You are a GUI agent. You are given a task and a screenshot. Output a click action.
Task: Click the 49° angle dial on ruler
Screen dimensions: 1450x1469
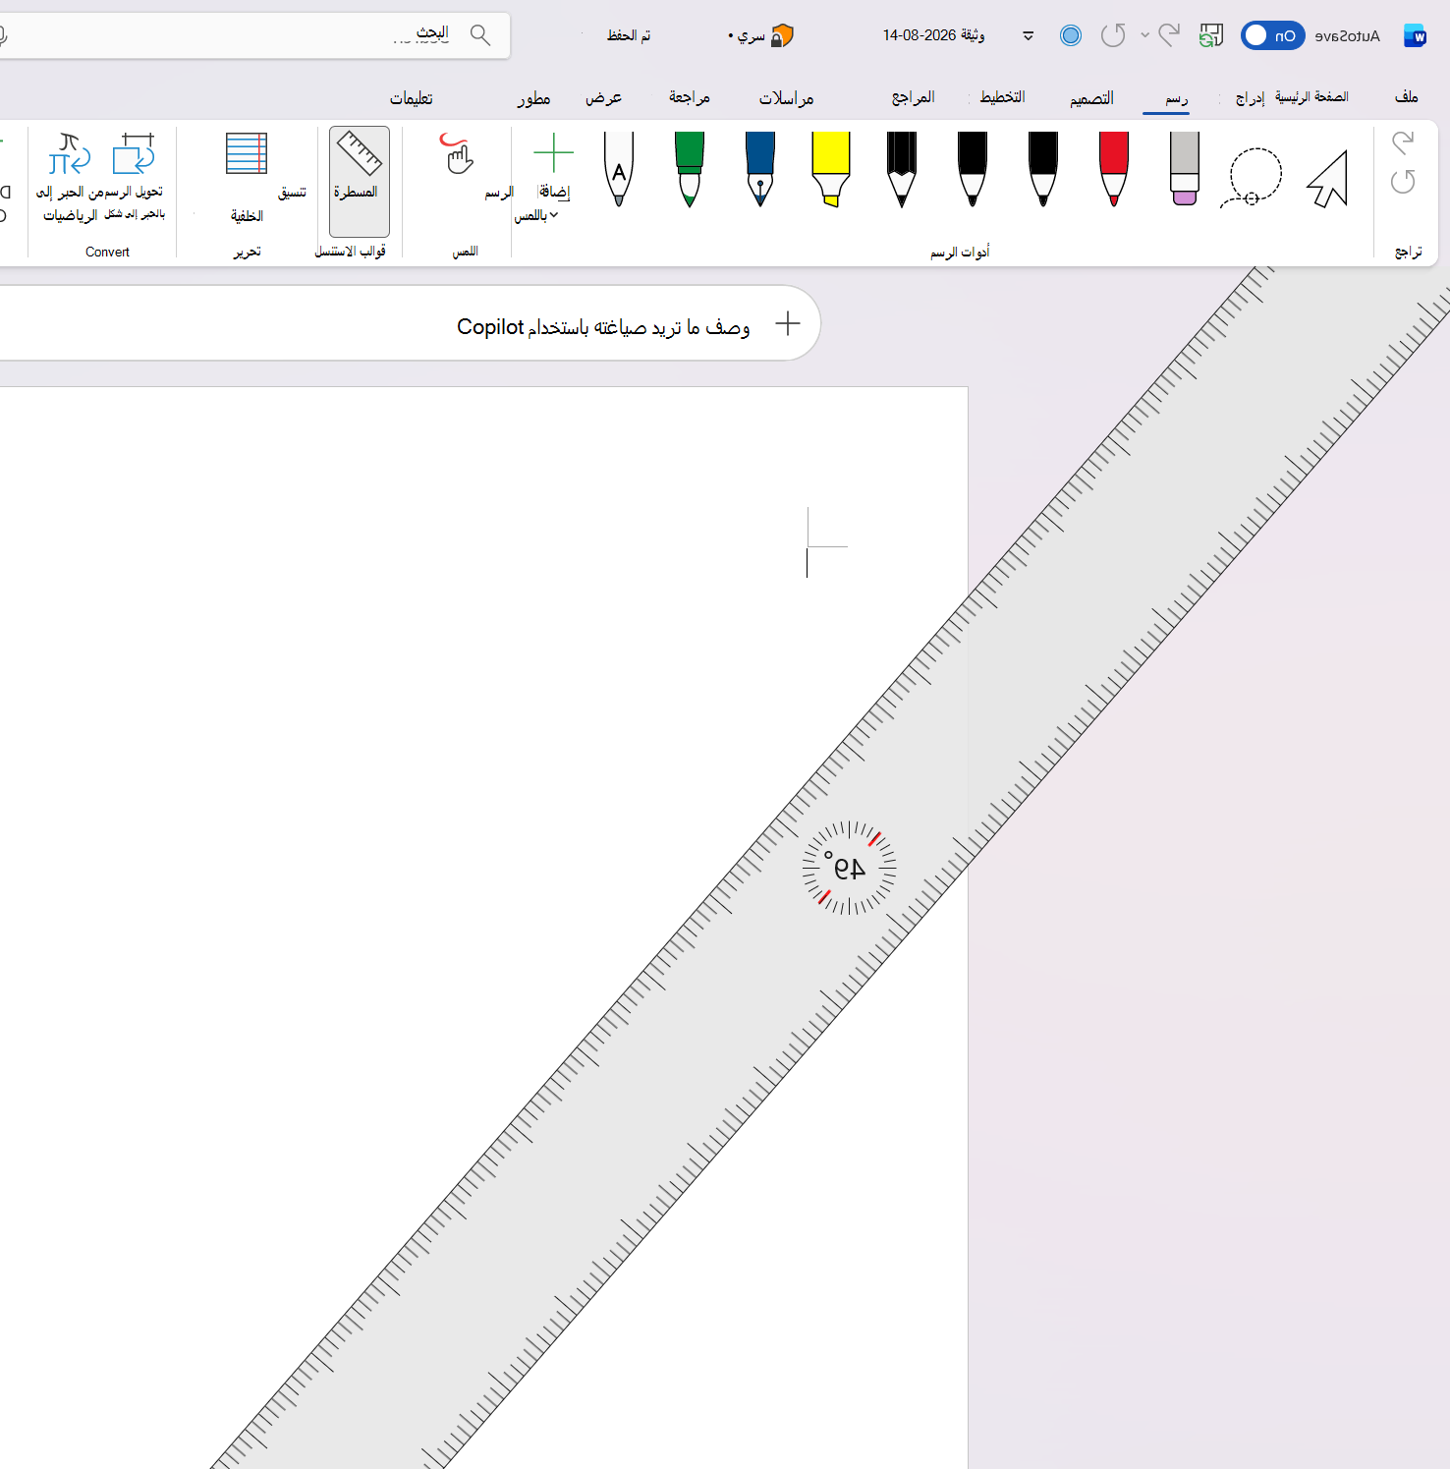[x=849, y=868]
